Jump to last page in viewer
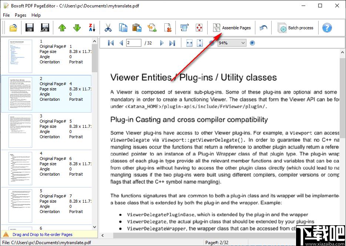Viewport: 346px width, 246px height. [172, 43]
